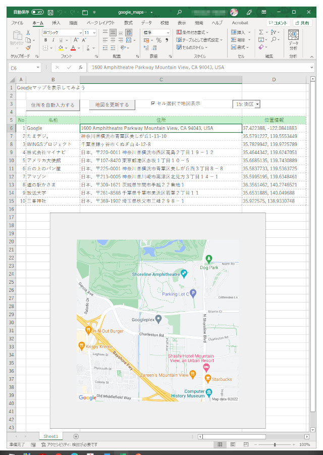Open the ファイル menu tab

pos(17,23)
